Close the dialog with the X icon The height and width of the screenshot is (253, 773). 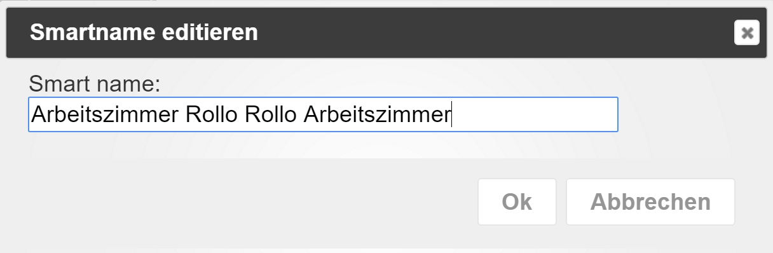(747, 32)
